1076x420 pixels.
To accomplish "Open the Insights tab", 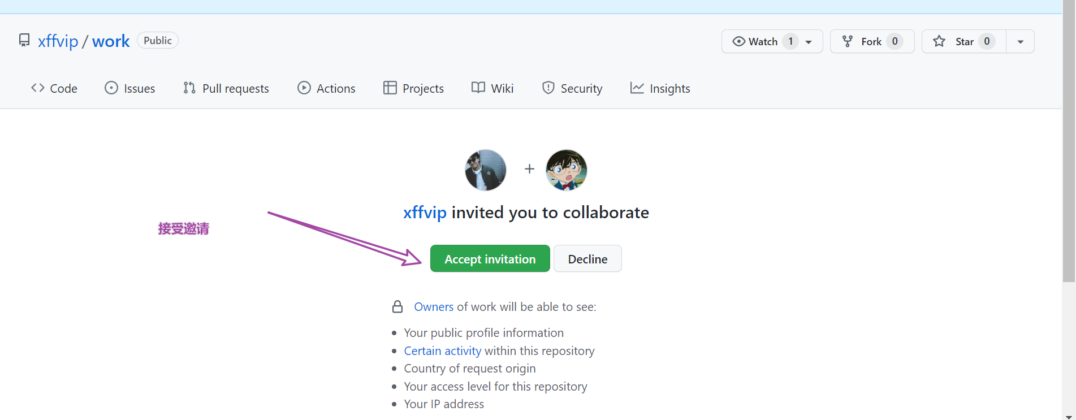I will coord(660,88).
